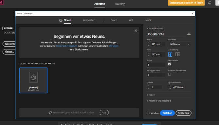Select portrait orientation icon
This screenshot has width=219, height=125.
click(170, 54)
